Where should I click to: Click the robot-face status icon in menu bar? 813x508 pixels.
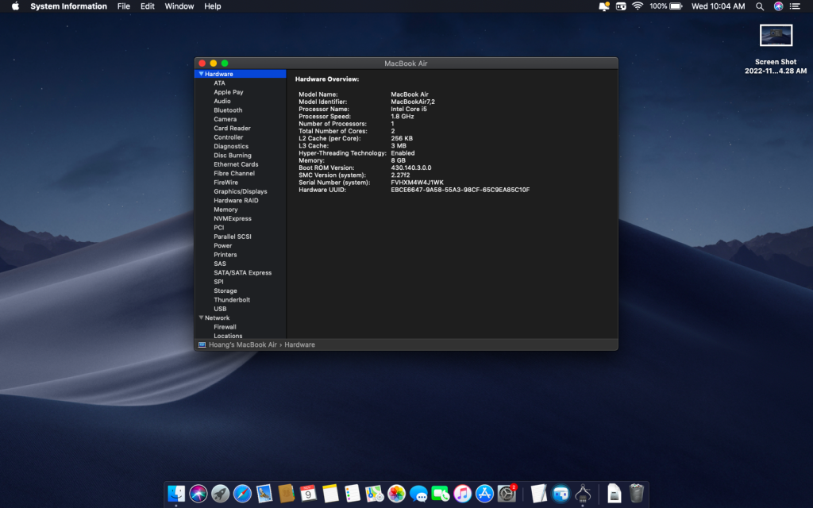point(621,6)
